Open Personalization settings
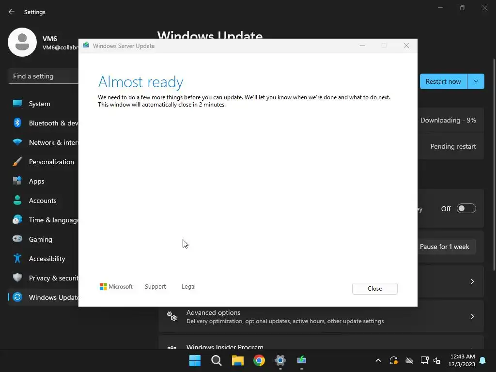 (43, 162)
